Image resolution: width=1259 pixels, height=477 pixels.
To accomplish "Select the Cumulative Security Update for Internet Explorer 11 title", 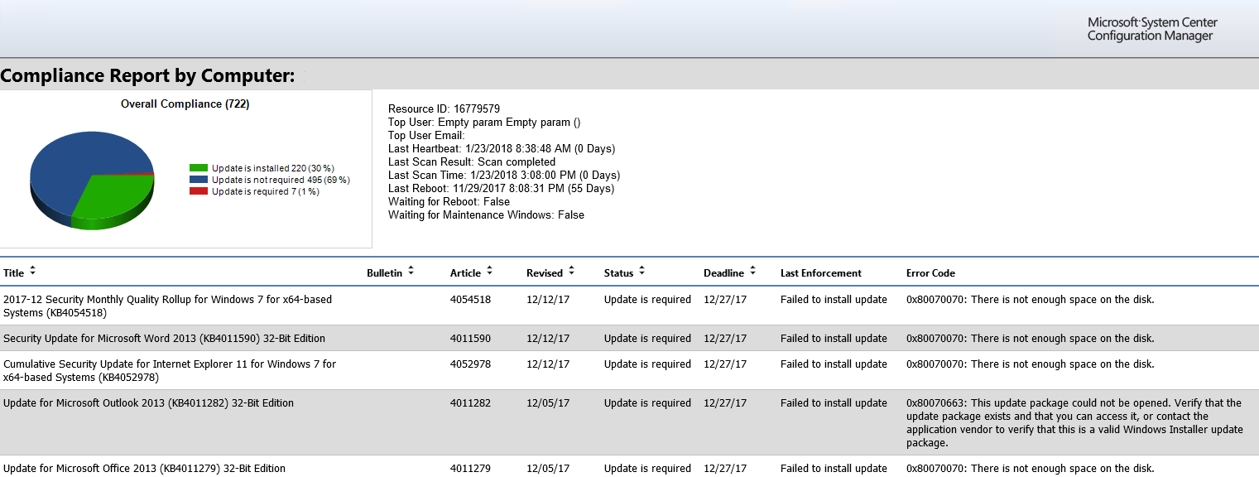I will 170,371.
